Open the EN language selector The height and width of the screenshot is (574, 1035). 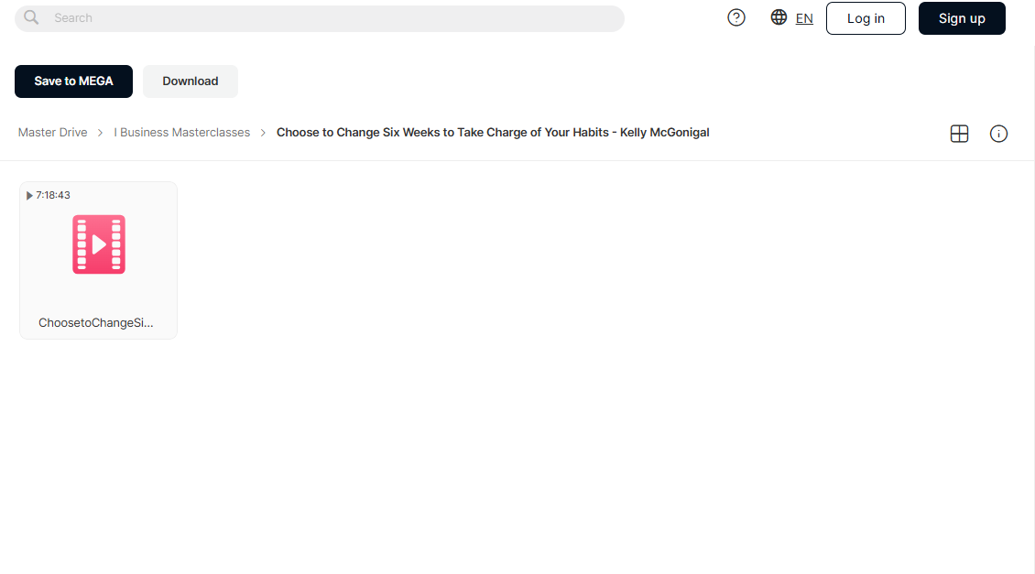[x=804, y=18]
